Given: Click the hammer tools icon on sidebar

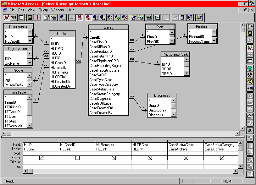Looking at the screenshot, I should [250, 75].
